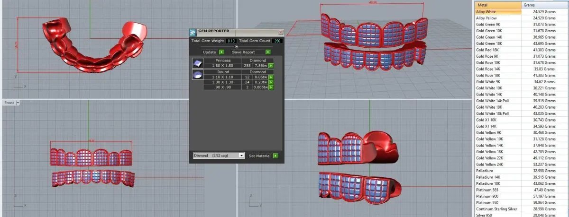Click the 1.10 X 1.10 Round size cell
This screenshot has height=217, width=569.
[222, 77]
